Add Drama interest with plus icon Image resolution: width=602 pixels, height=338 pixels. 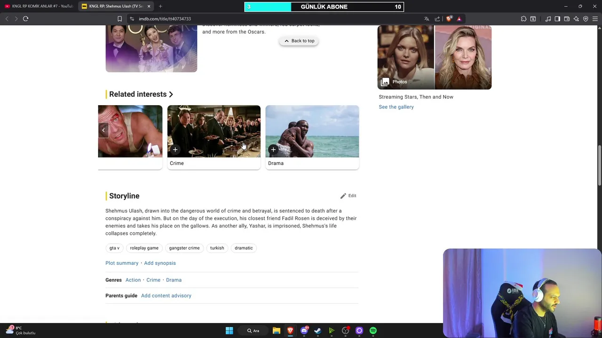[x=273, y=150]
